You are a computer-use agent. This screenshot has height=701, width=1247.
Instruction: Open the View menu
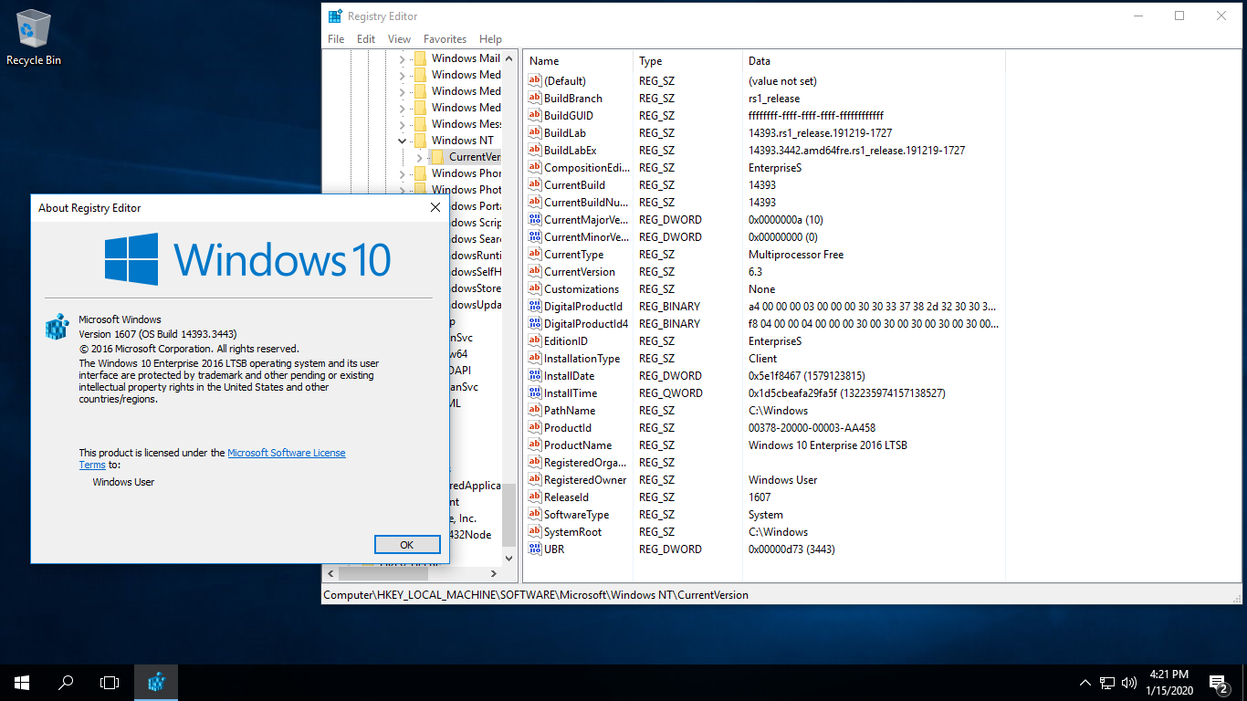point(399,39)
